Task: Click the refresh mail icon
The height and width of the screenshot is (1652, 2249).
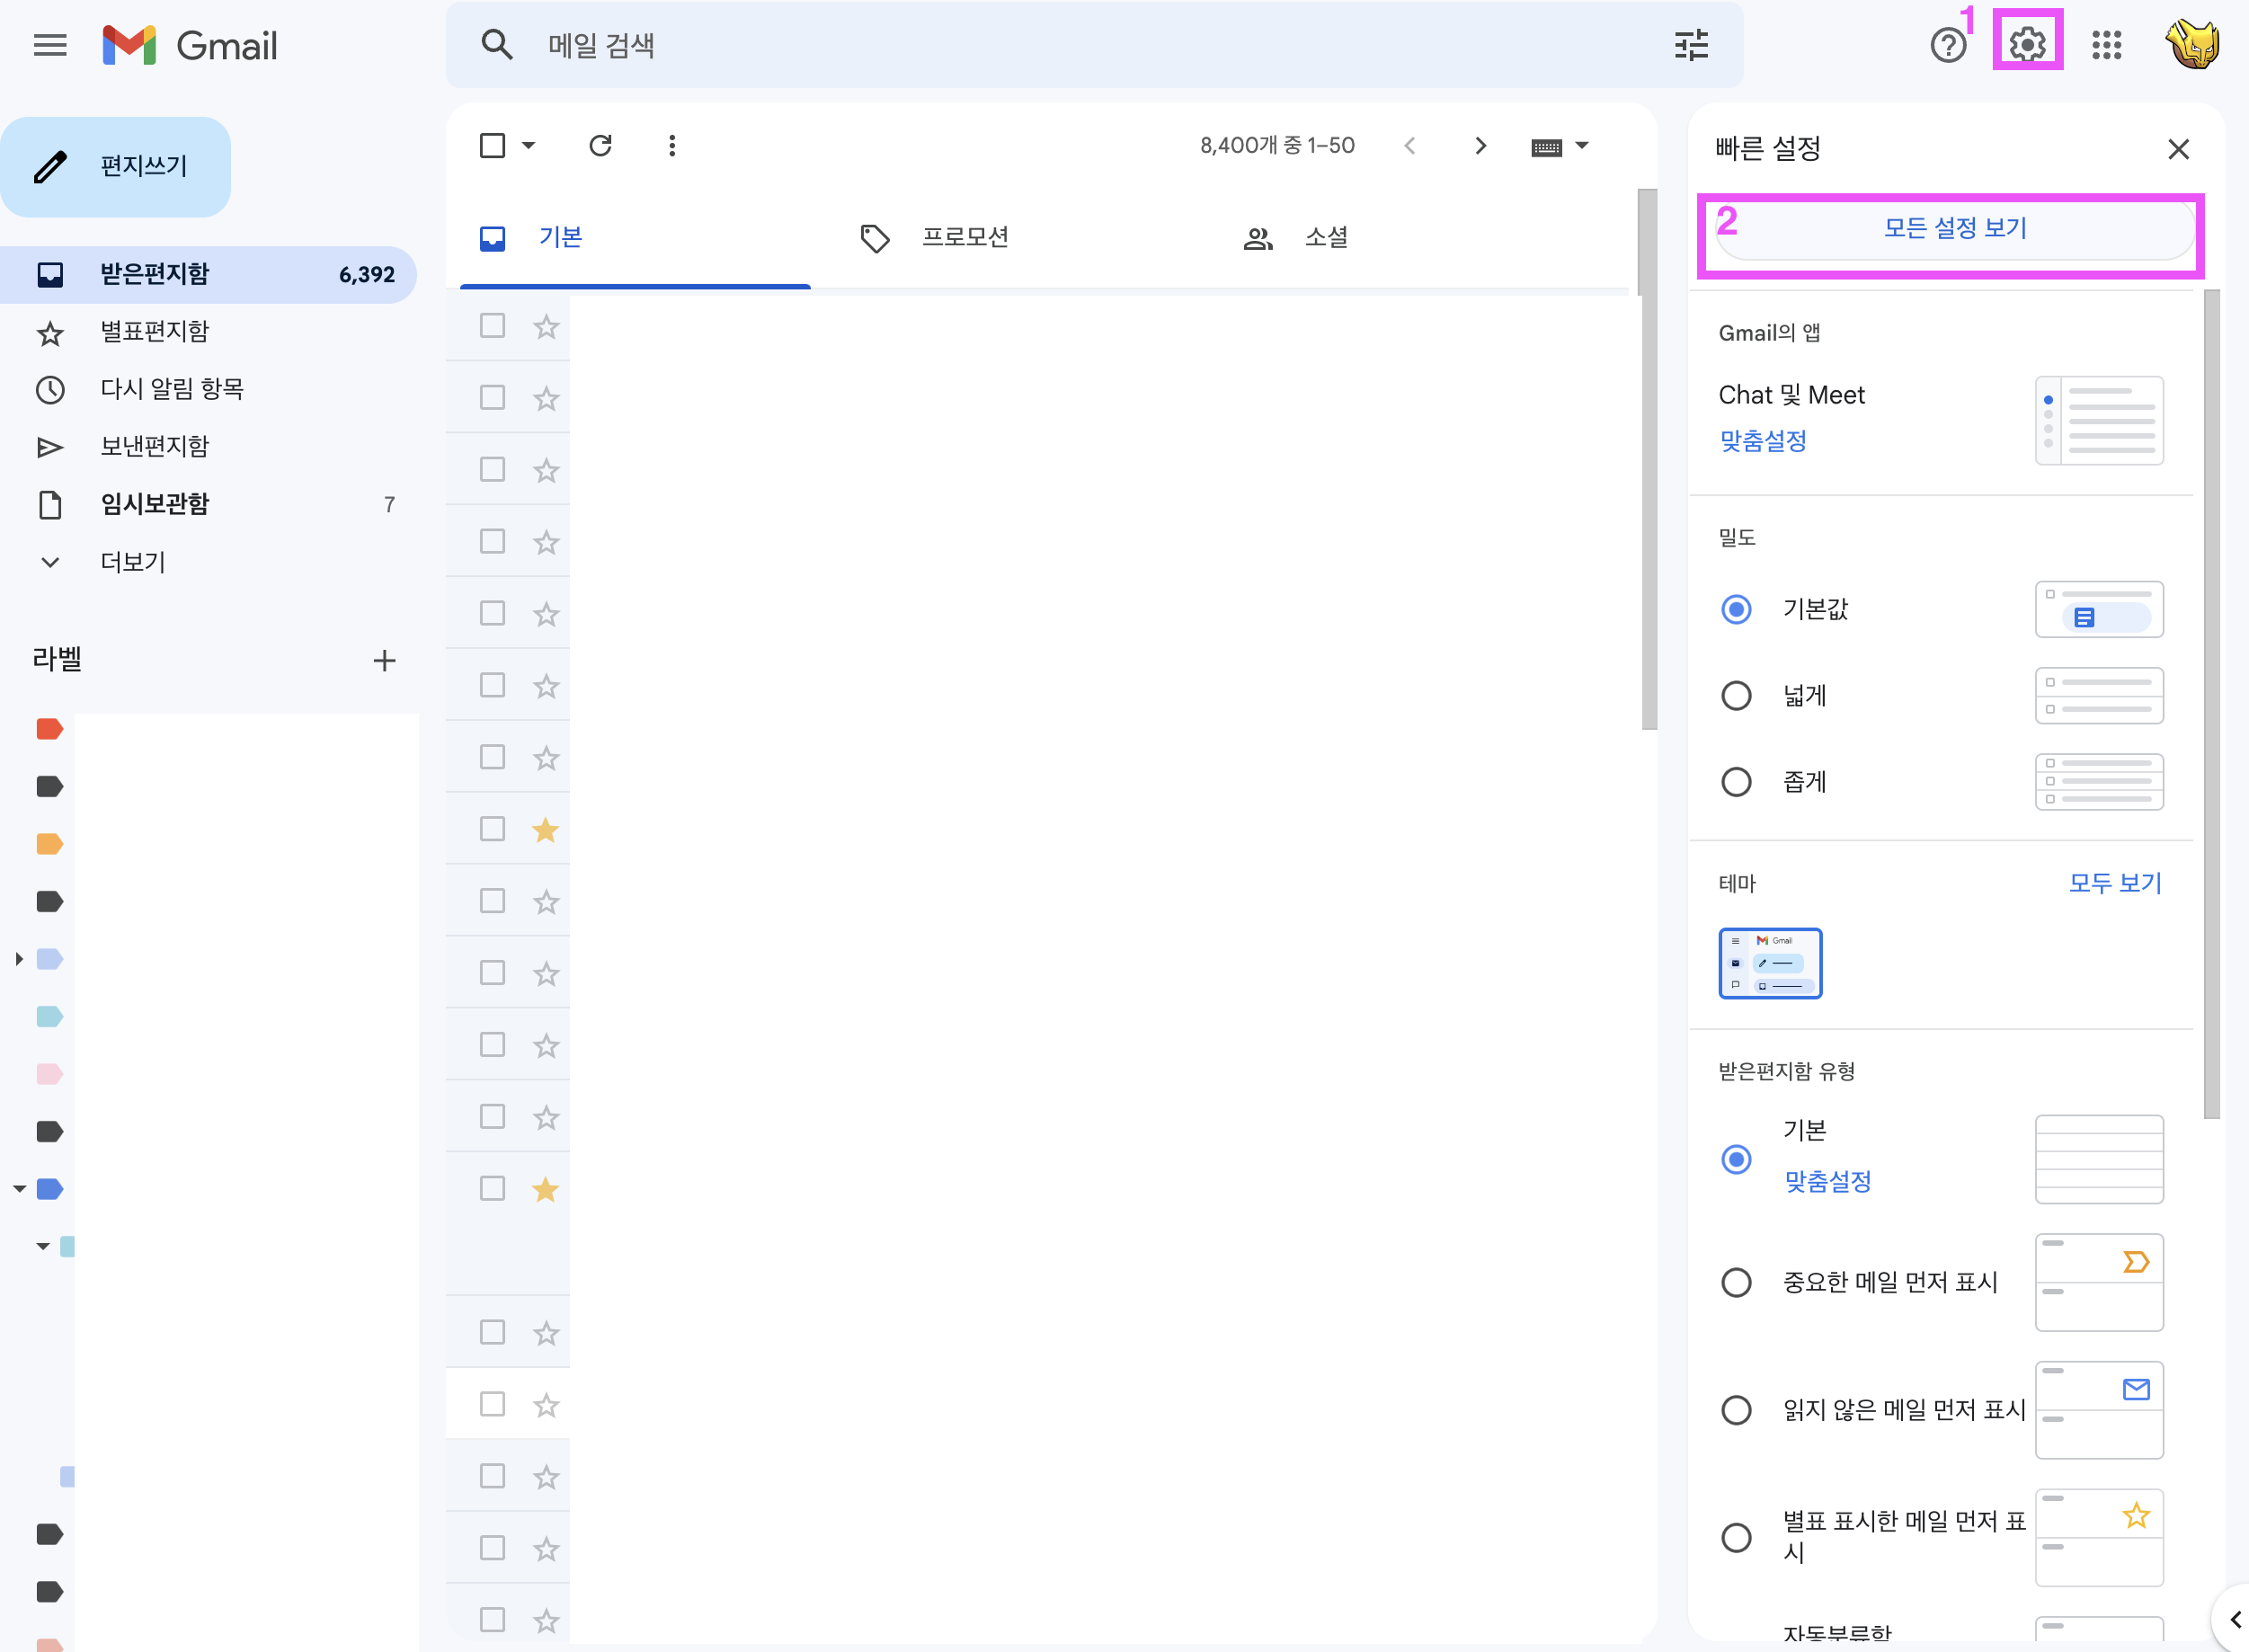Action: [600, 146]
